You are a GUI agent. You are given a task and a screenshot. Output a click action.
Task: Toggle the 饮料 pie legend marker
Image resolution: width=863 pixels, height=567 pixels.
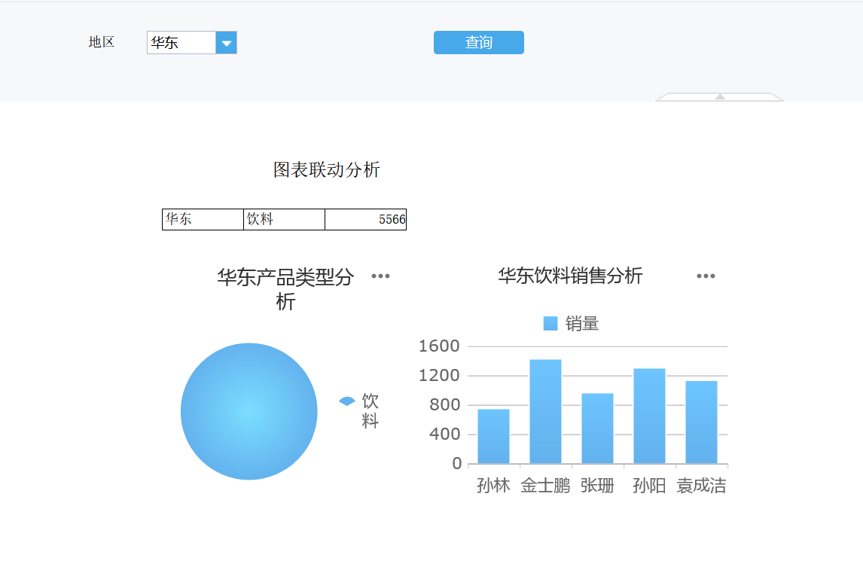pos(346,401)
